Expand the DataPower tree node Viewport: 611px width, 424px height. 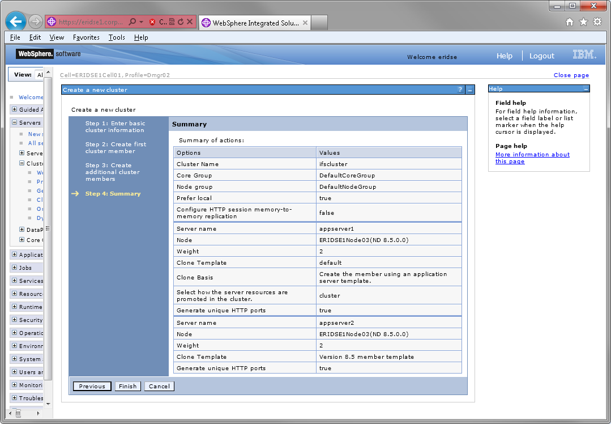point(22,230)
